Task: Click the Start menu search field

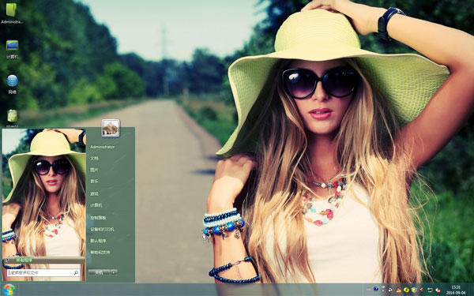Action: pyautogui.click(x=43, y=273)
